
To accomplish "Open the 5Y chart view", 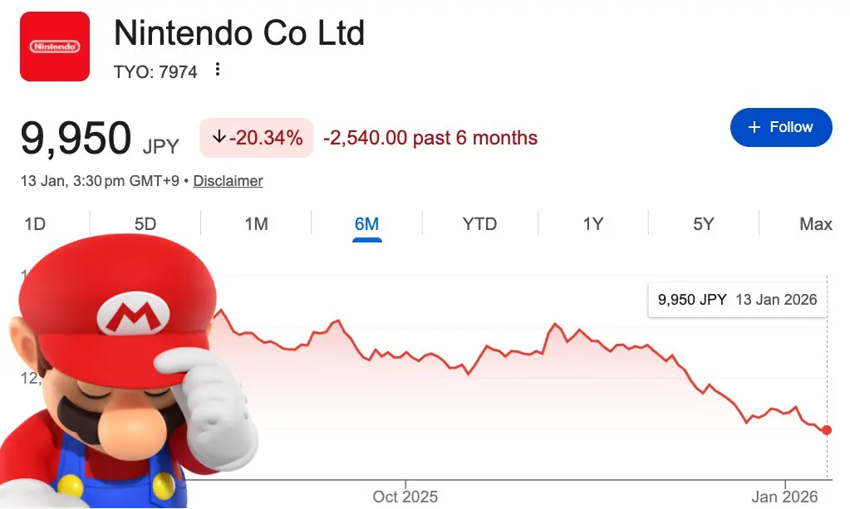I will pos(702,223).
